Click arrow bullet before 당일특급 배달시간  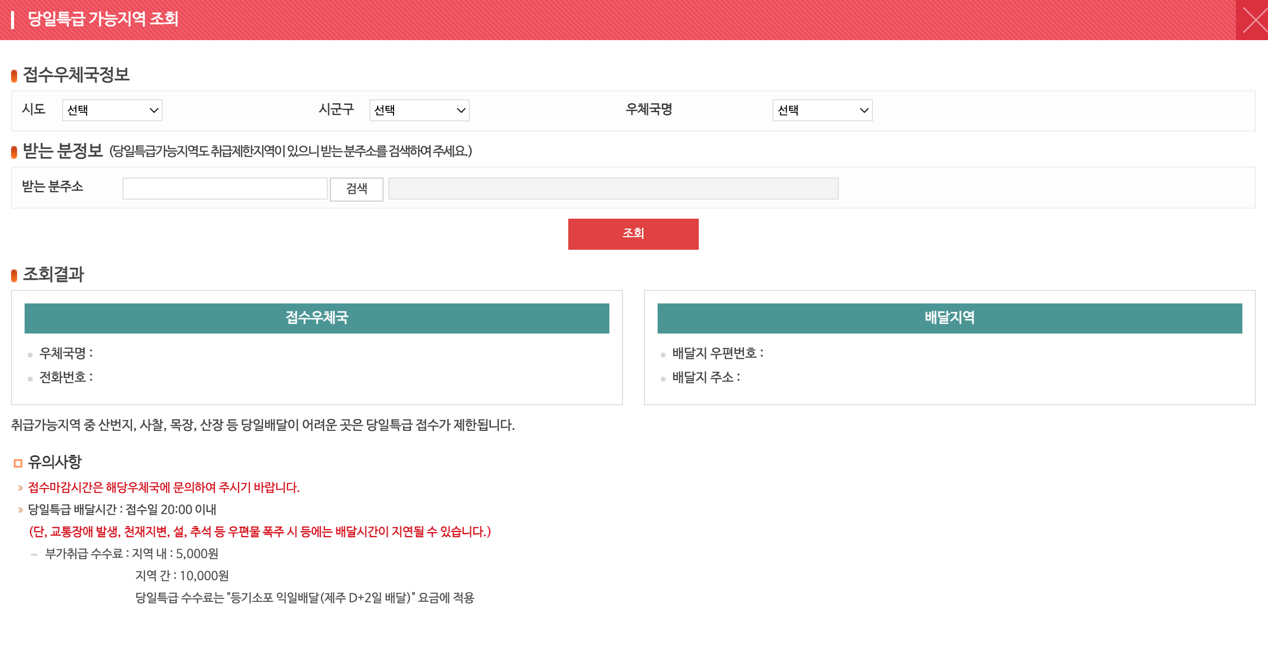20,510
